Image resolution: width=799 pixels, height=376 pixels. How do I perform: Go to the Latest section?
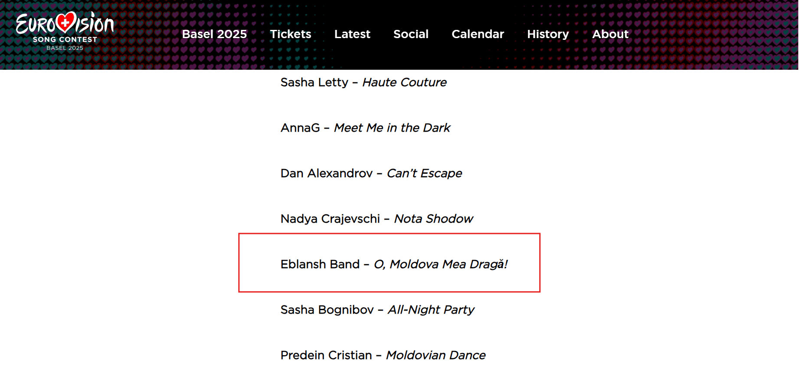352,34
